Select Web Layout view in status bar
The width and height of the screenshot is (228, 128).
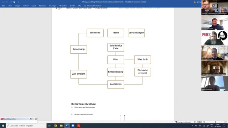[x=204, y=122]
